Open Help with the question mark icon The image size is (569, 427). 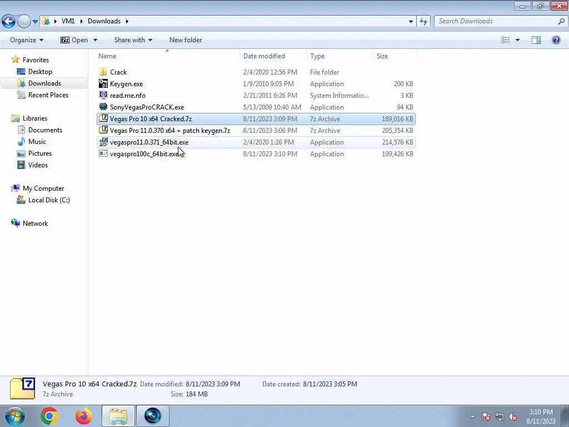tap(556, 40)
